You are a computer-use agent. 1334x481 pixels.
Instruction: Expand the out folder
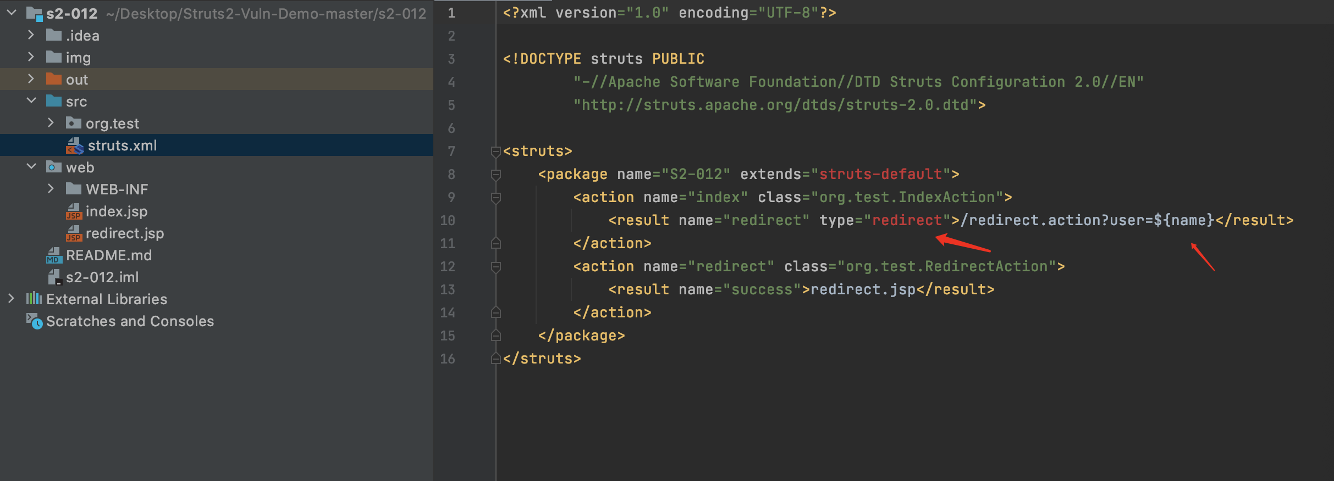pos(31,79)
